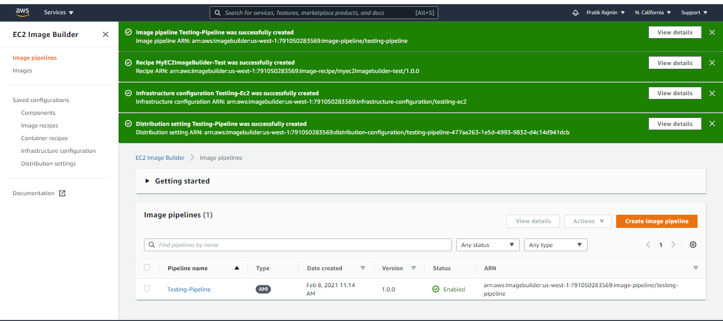The height and width of the screenshot is (321, 723).
Task: Open Image recipes in sidebar
Action: 40,125
